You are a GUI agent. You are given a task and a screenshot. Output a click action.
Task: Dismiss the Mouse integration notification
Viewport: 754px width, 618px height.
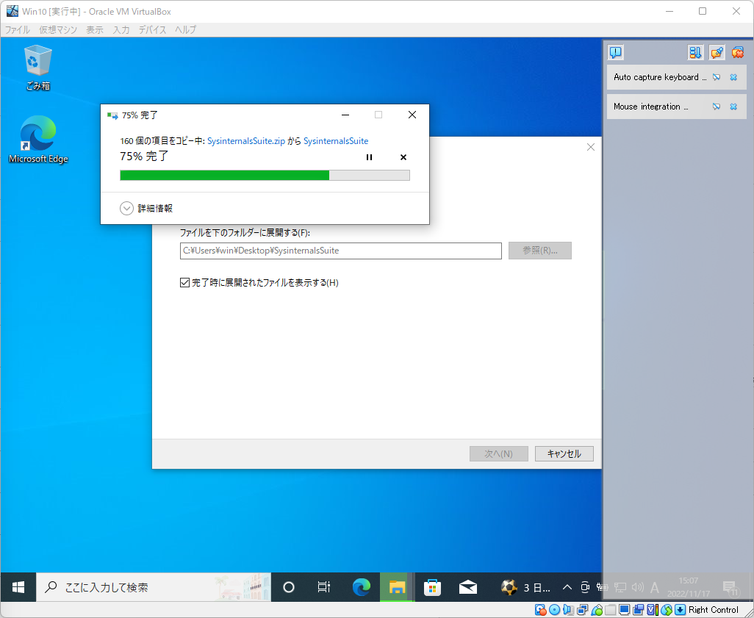[x=734, y=107]
